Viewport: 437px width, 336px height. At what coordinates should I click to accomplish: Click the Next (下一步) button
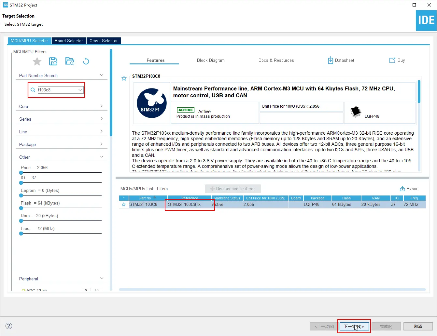coord(354,326)
